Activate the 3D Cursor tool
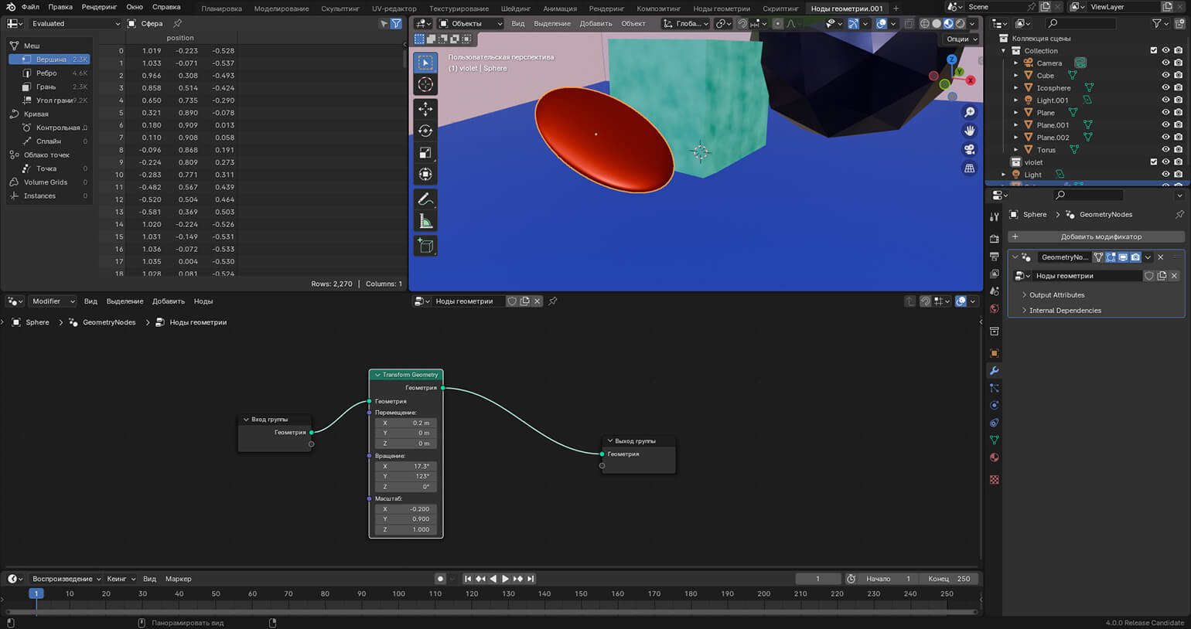The width and height of the screenshot is (1191, 629). pos(425,84)
